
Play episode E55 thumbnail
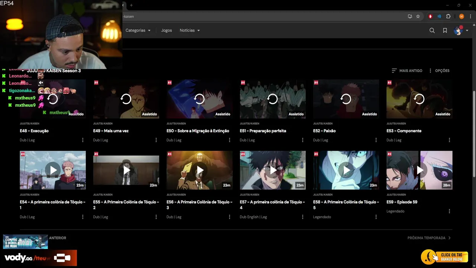tap(126, 170)
